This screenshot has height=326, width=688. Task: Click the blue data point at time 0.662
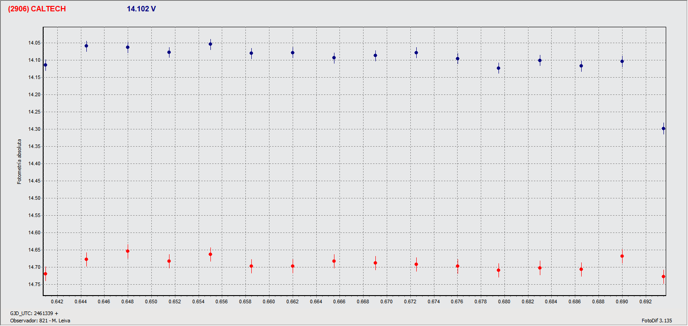(293, 53)
